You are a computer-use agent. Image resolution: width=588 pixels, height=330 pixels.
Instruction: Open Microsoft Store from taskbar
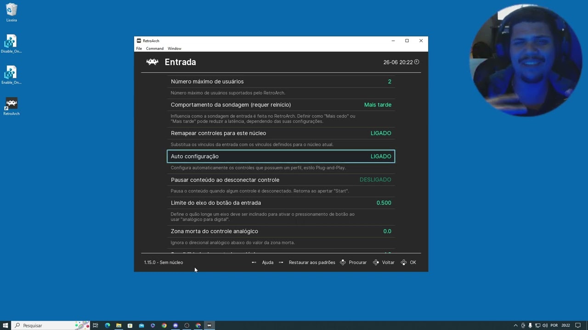(x=130, y=325)
